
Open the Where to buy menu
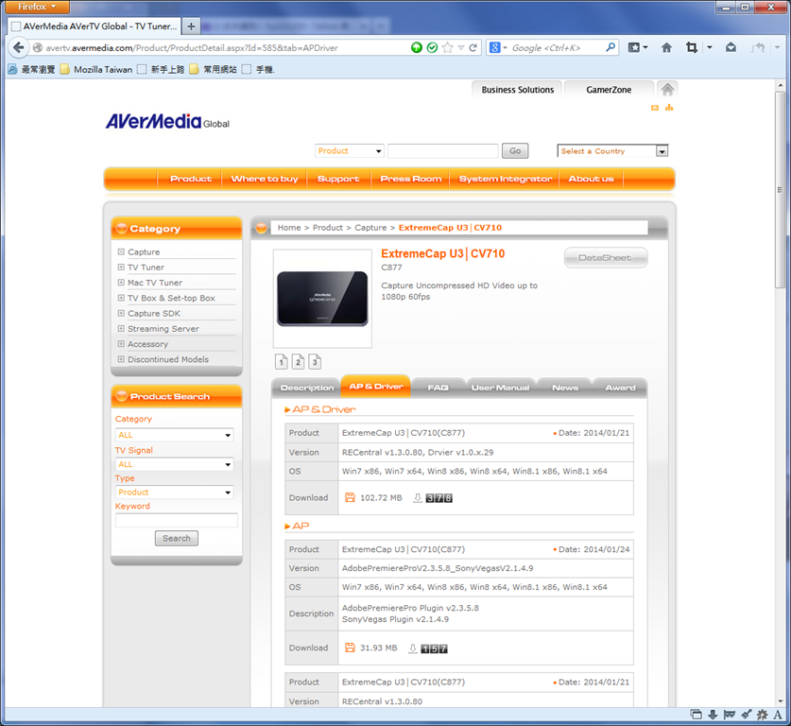[265, 179]
